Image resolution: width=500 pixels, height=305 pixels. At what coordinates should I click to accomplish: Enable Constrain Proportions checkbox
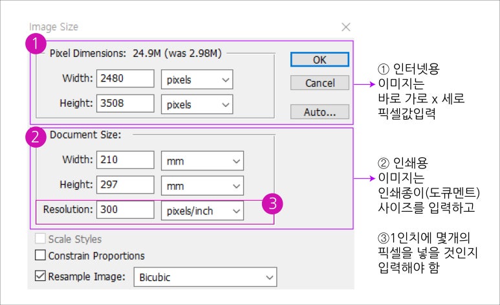click(40, 255)
